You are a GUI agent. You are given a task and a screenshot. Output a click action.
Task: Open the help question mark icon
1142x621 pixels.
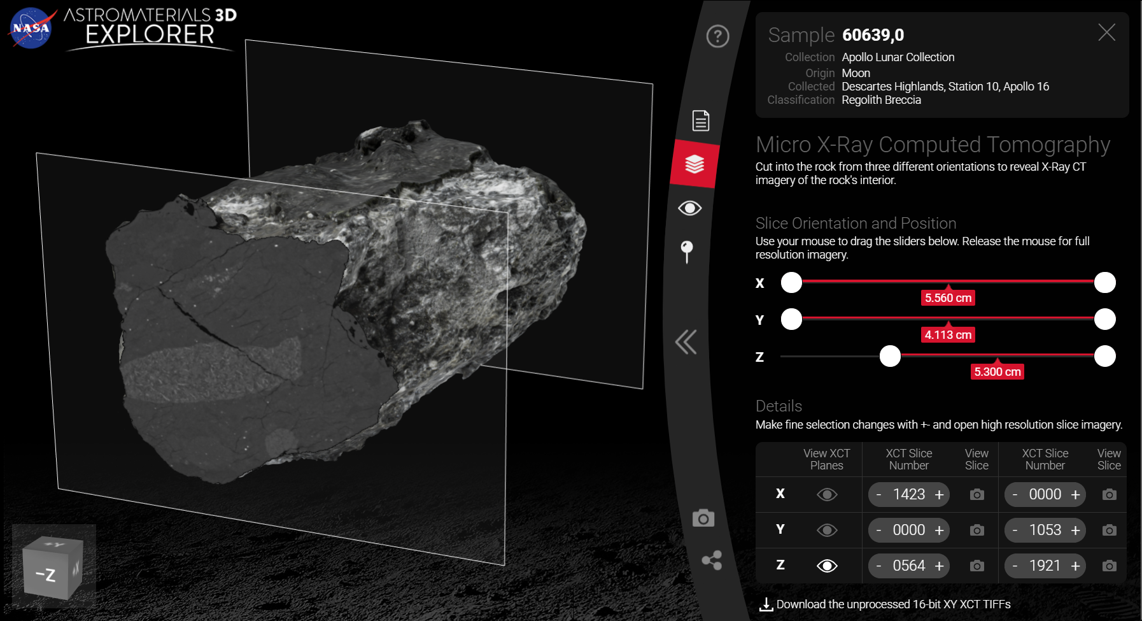717,36
